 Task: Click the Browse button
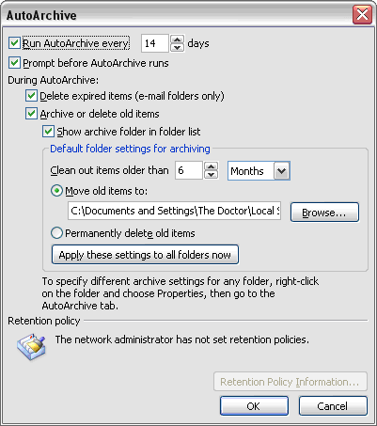point(324,213)
